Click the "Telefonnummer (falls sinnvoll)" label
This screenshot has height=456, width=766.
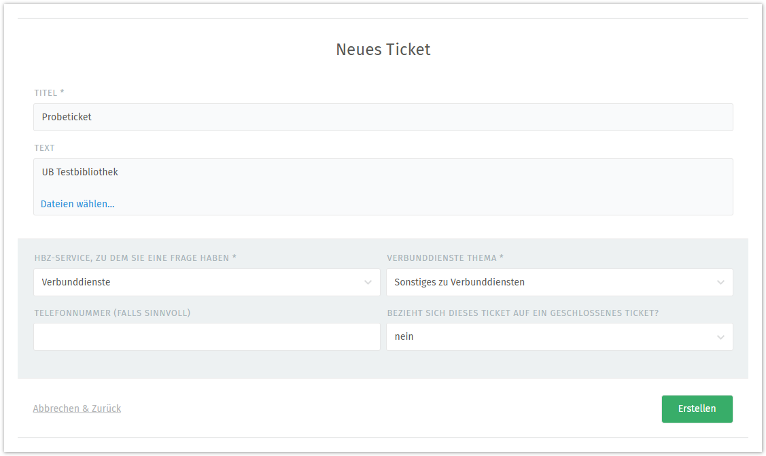point(112,313)
